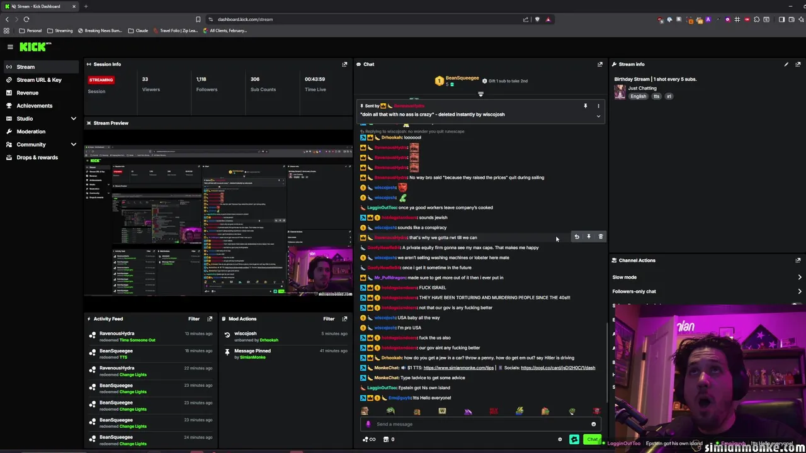
Task: Click the teal icon button beside Chat
Action: [574, 439]
